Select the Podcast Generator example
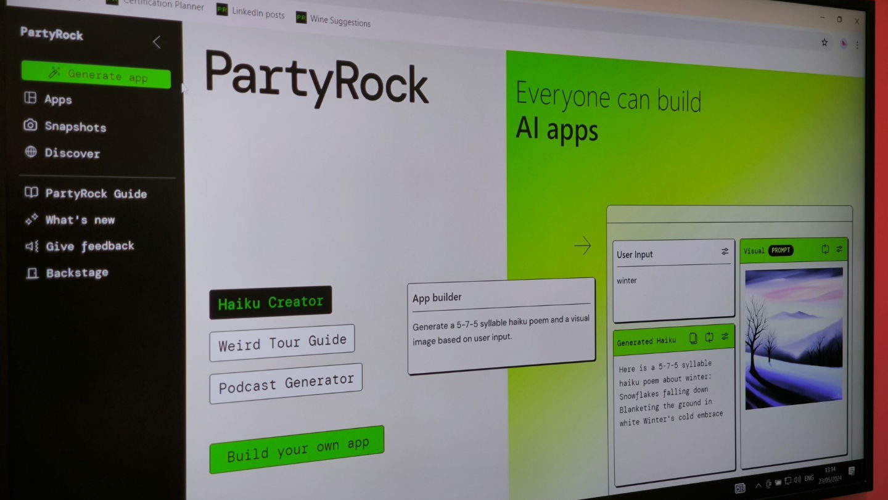 [286, 384]
